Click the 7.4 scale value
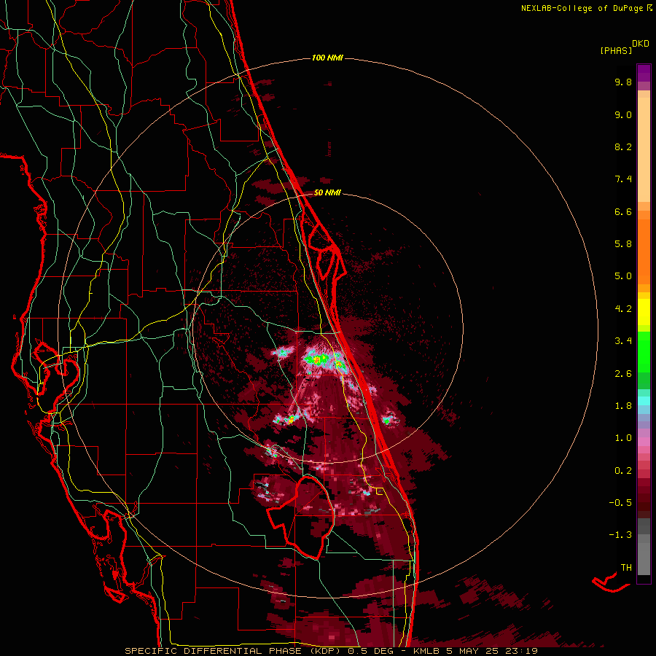The height and width of the screenshot is (656, 656). click(x=623, y=179)
